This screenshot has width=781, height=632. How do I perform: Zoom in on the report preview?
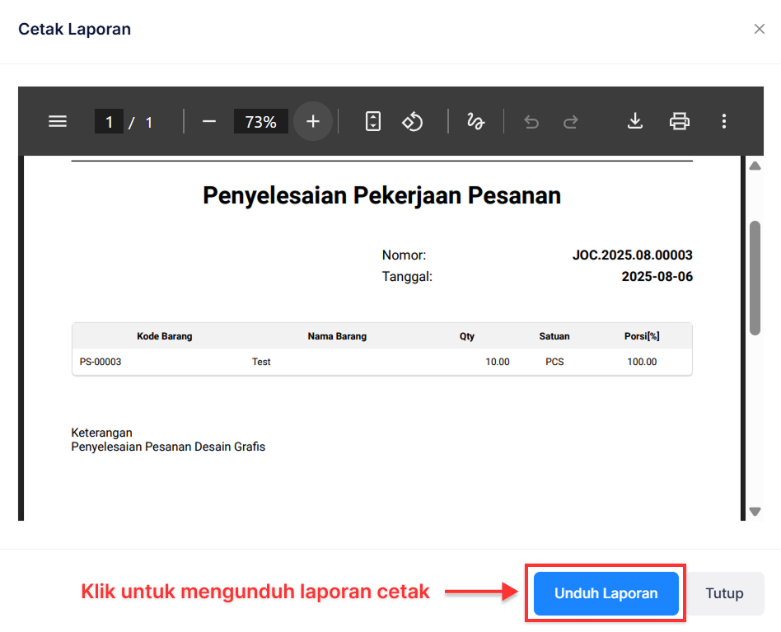(x=312, y=121)
